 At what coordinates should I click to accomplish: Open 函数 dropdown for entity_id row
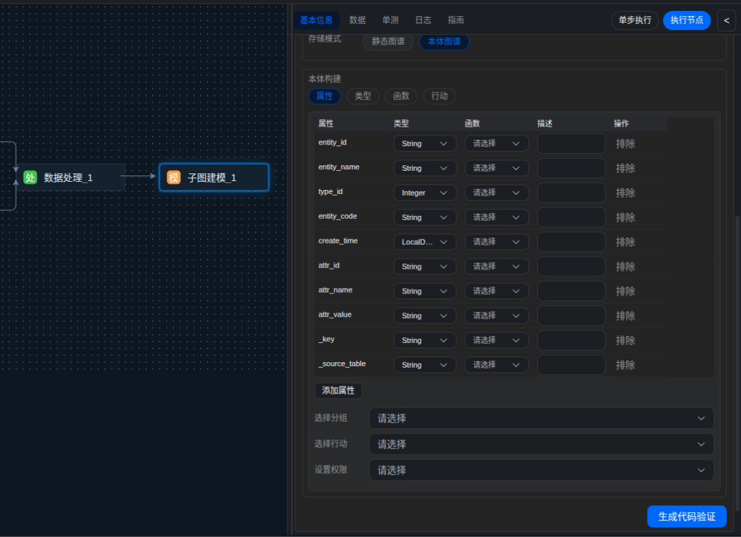[x=497, y=143]
